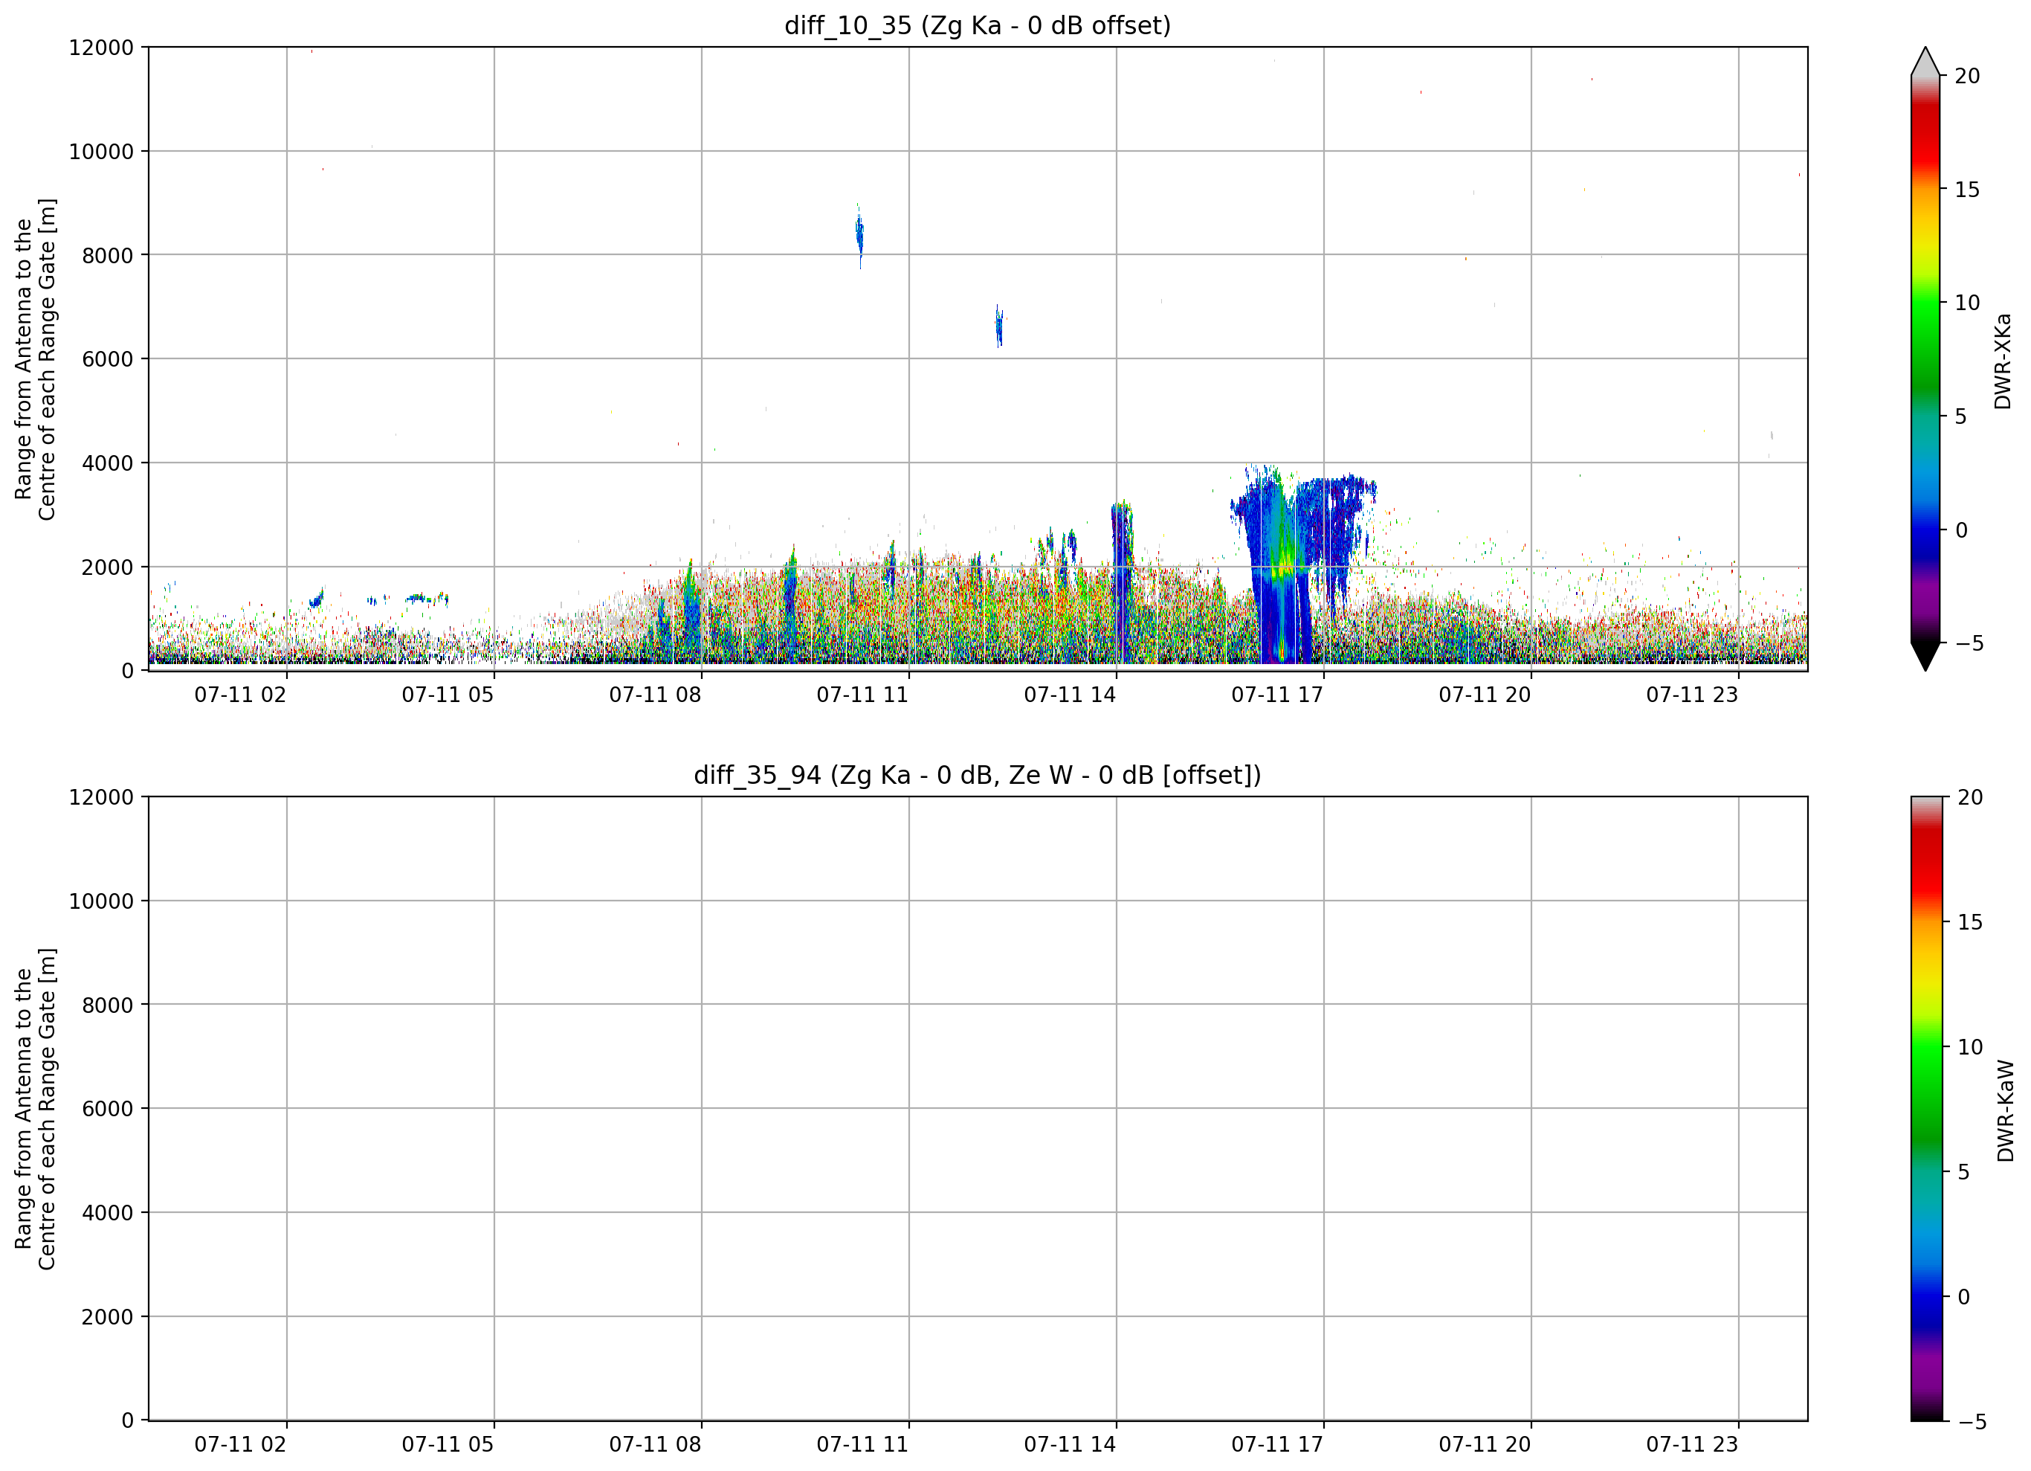The height and width of the screenshot is (1471, 2031).
Task: Click the '07-11 23' time tick under the diff_10_35 plot
Action: (1691, 695)
